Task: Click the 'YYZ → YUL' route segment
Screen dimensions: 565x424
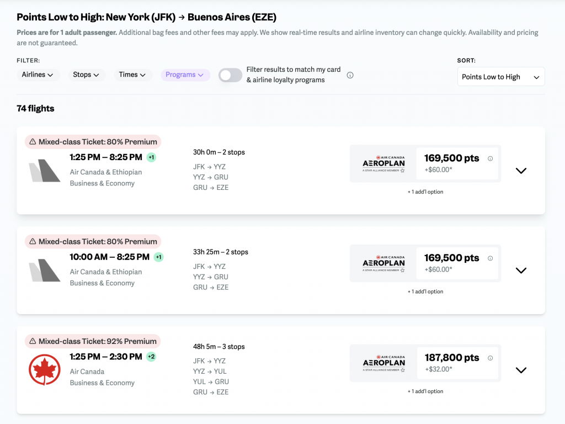Action: [210, 372]
